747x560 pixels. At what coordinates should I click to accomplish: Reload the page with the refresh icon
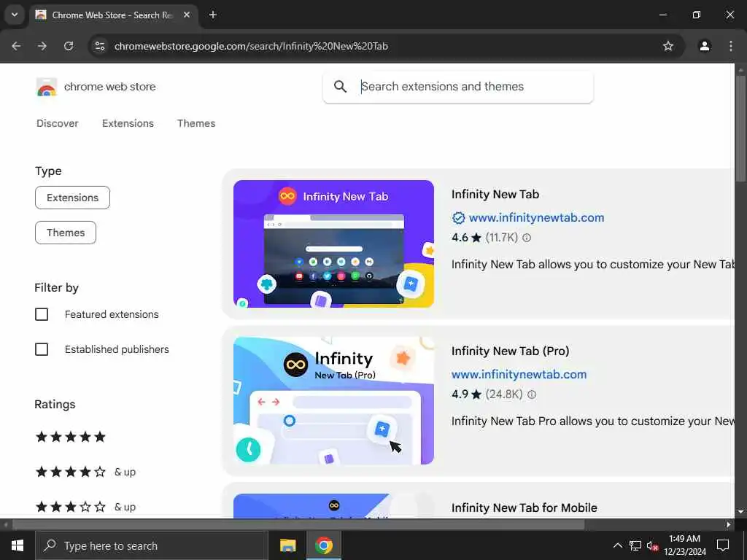pos(69,46)
